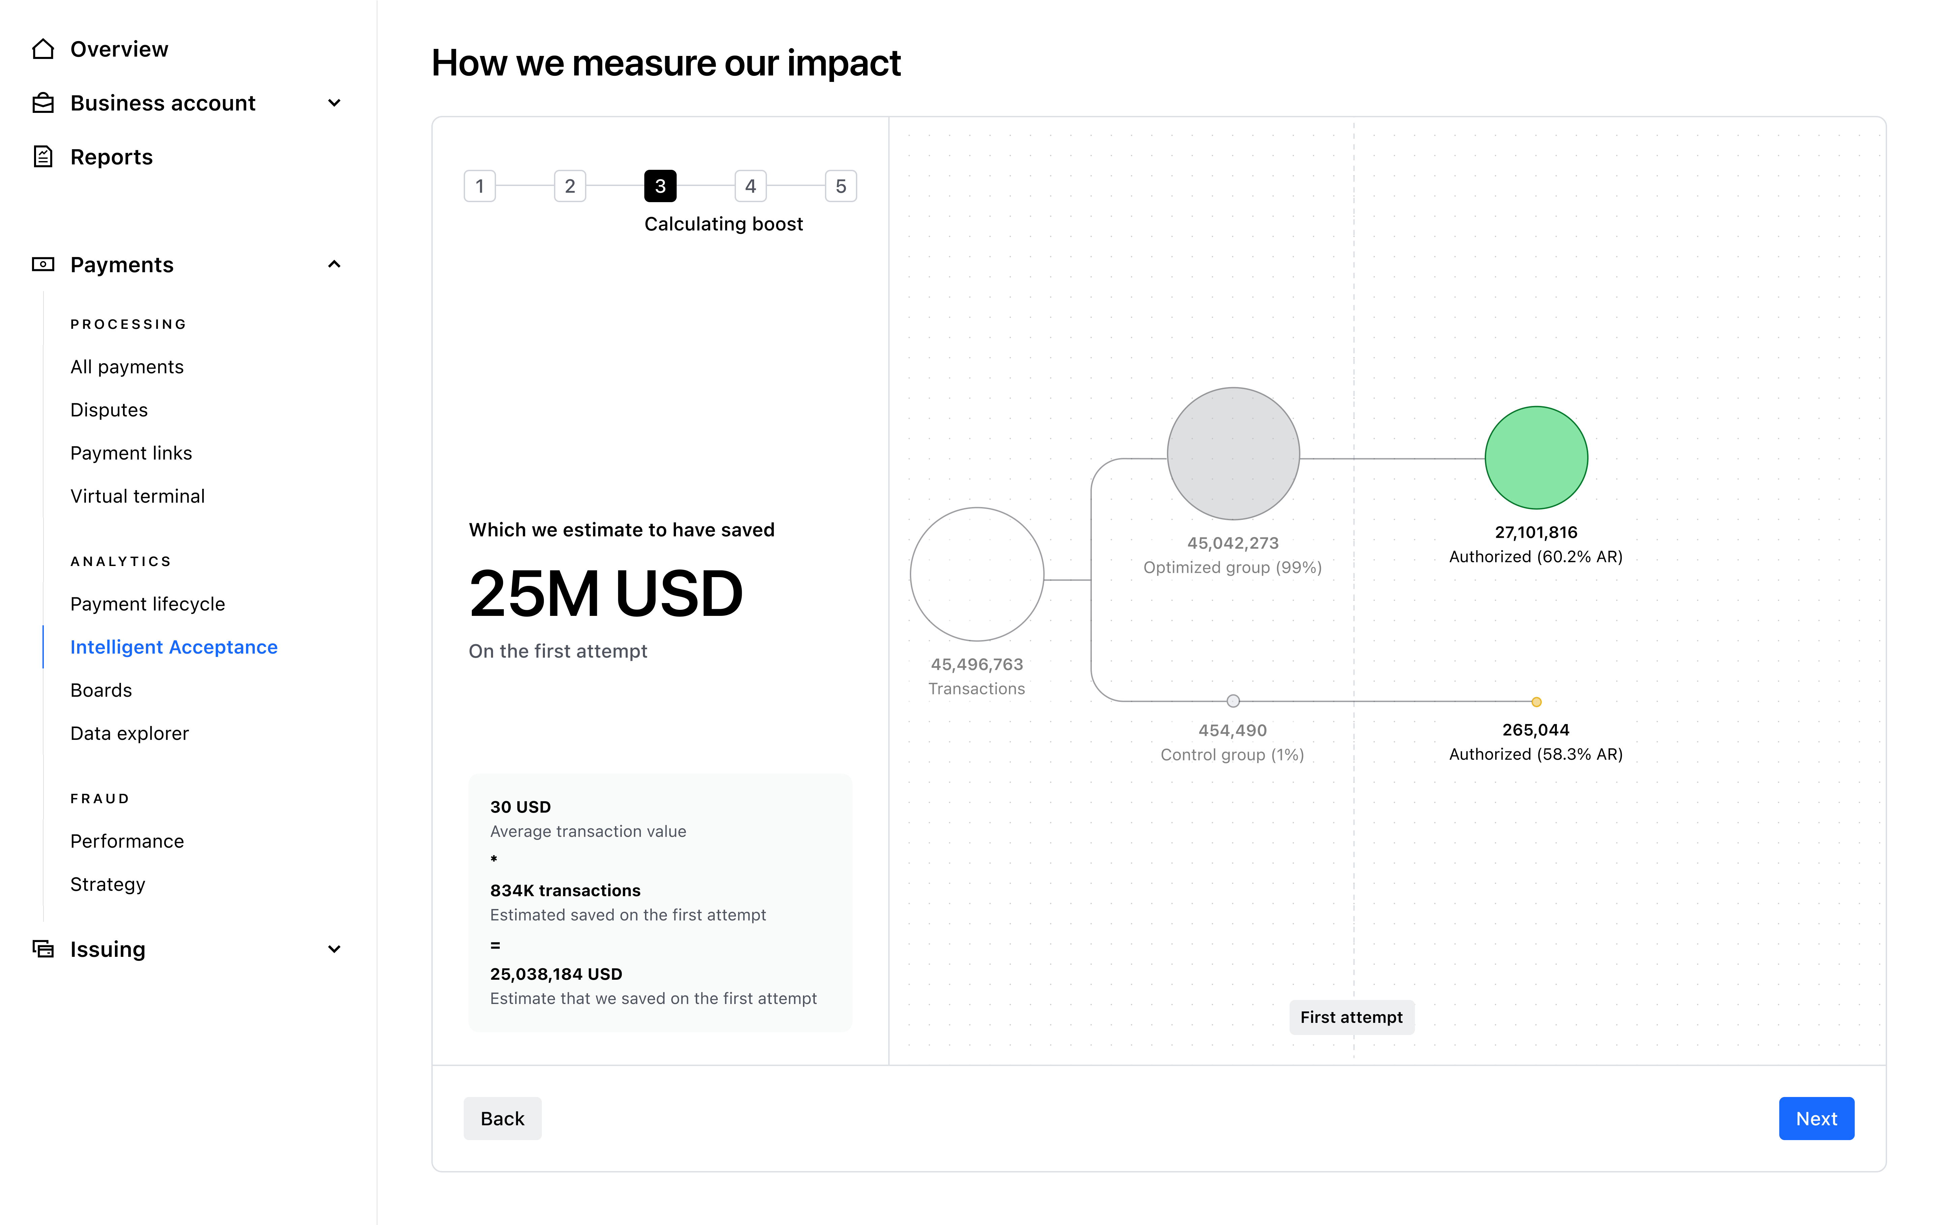Click the Reports document icon

pyautogui.click(x=43, y=156)
